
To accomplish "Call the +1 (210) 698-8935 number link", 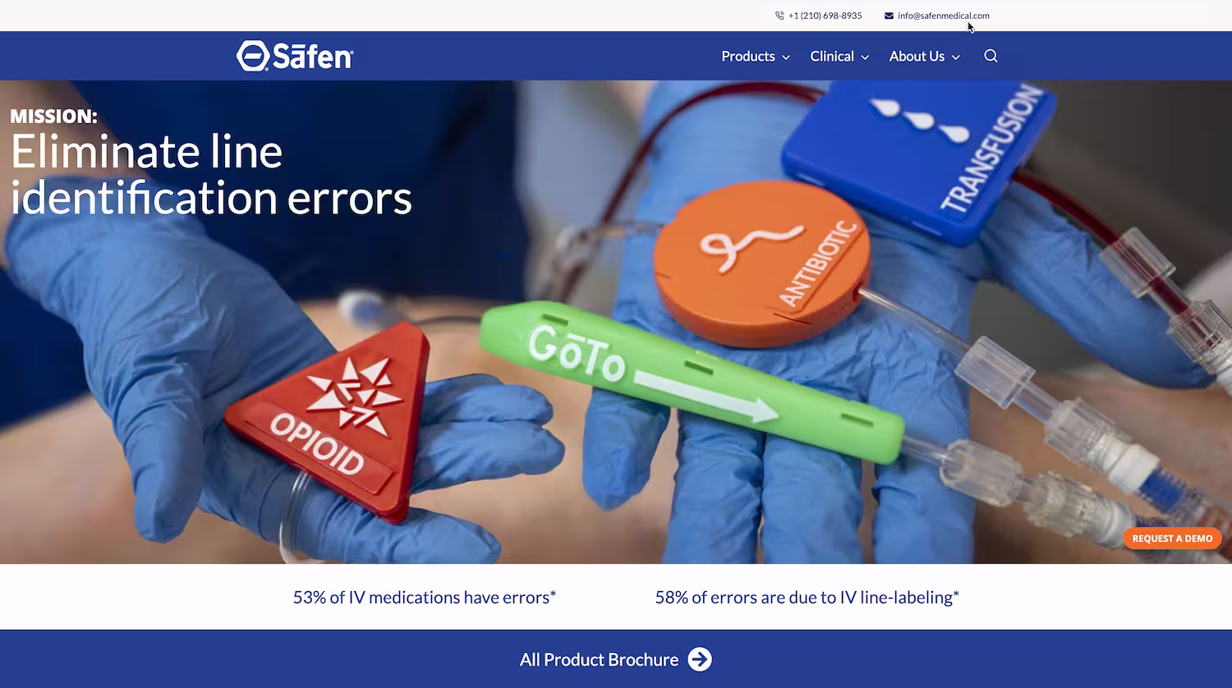I will (x=825, y=16).
